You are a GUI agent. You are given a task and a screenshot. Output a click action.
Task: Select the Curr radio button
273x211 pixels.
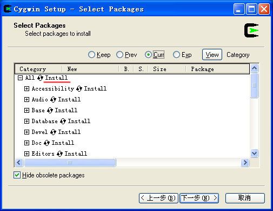(x=148, y=55)
